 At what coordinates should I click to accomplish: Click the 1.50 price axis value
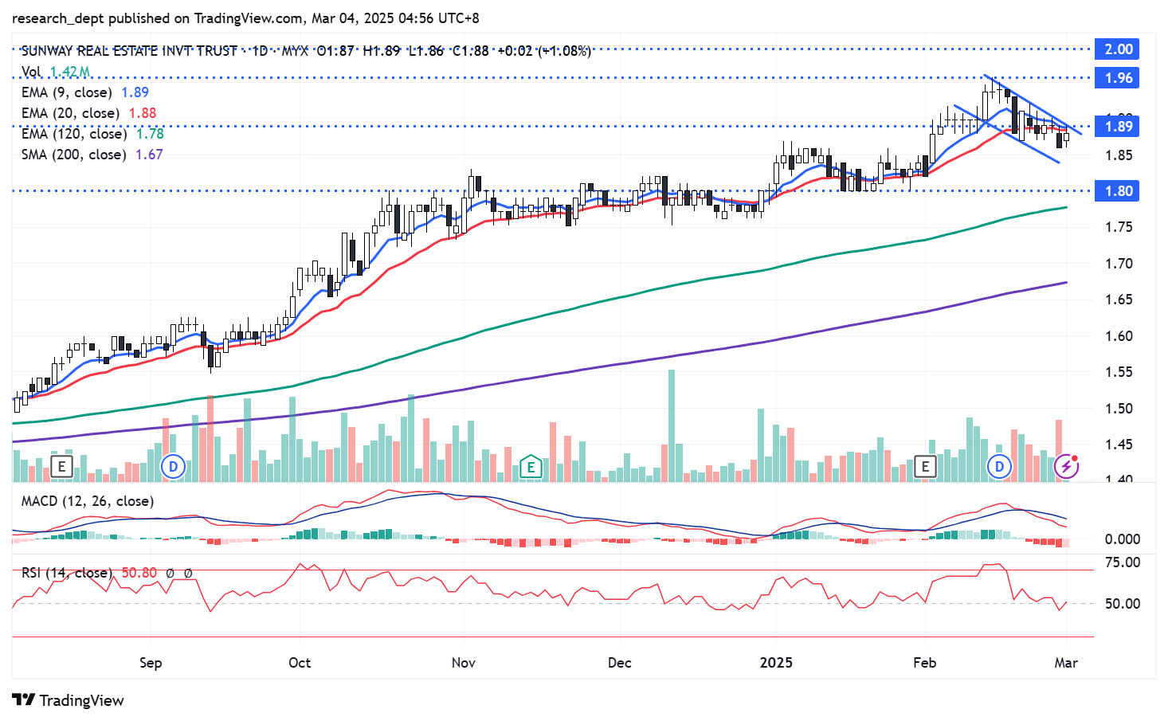[x=1119, y=409]
